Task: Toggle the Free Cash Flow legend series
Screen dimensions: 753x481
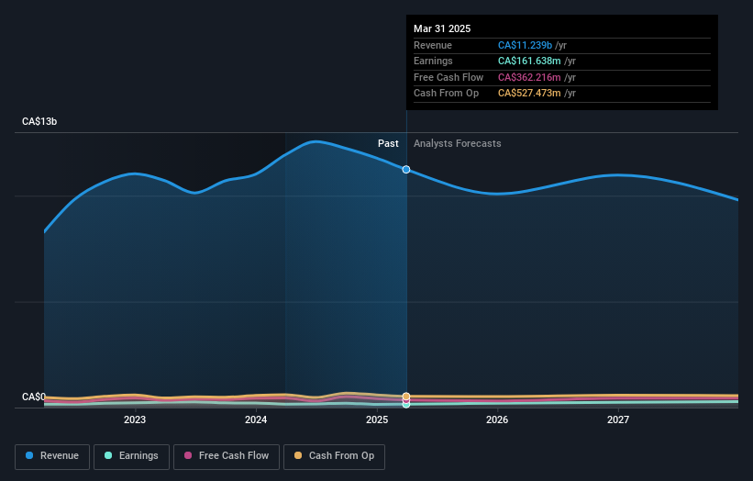Action: pos(227,456)
